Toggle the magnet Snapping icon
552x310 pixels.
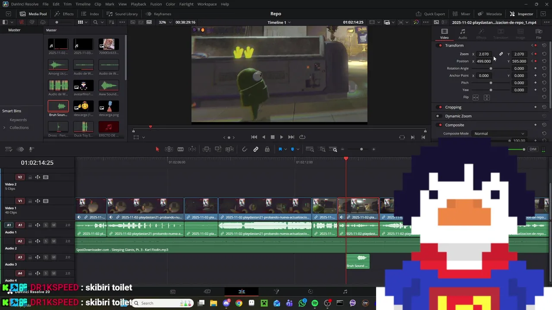[x=245, y=149]
